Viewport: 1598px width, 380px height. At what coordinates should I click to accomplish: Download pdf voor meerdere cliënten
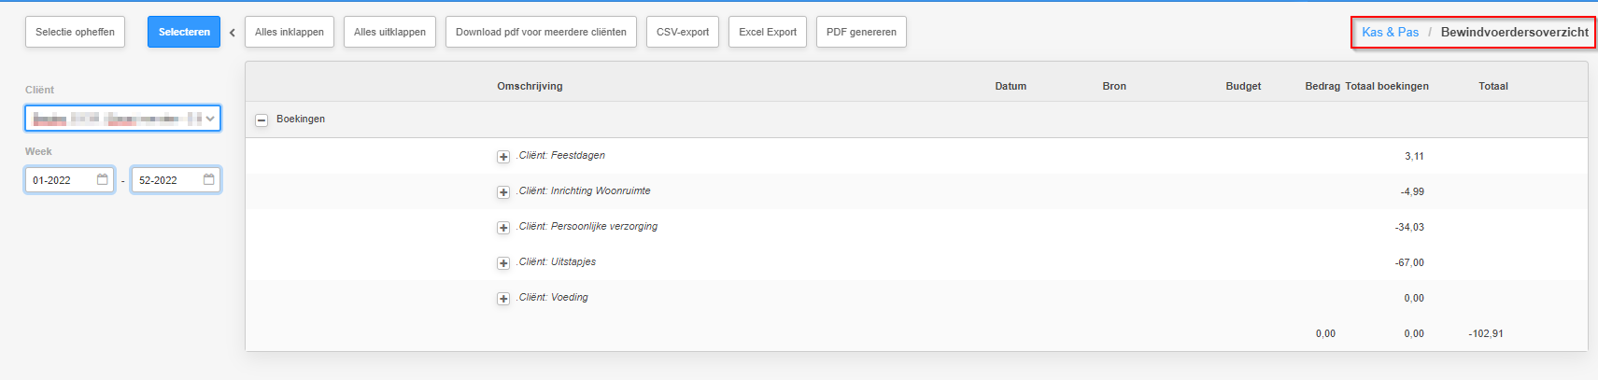point(541,32)
